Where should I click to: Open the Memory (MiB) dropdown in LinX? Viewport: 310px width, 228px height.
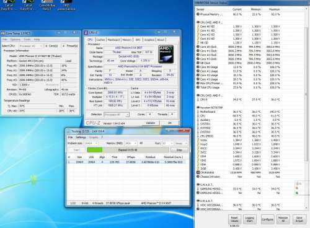pyautogui.click(x=131, y=143)
